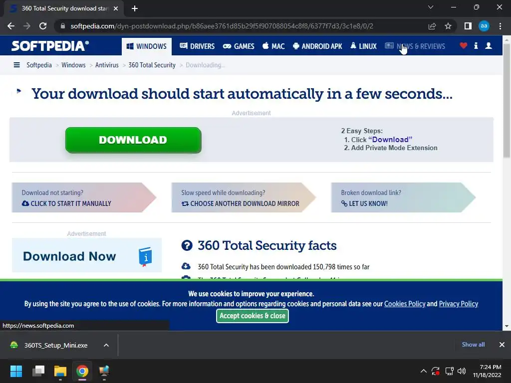Close the 360 Total Security tab
Screen dimensions: 511x383
coord(116,8)
